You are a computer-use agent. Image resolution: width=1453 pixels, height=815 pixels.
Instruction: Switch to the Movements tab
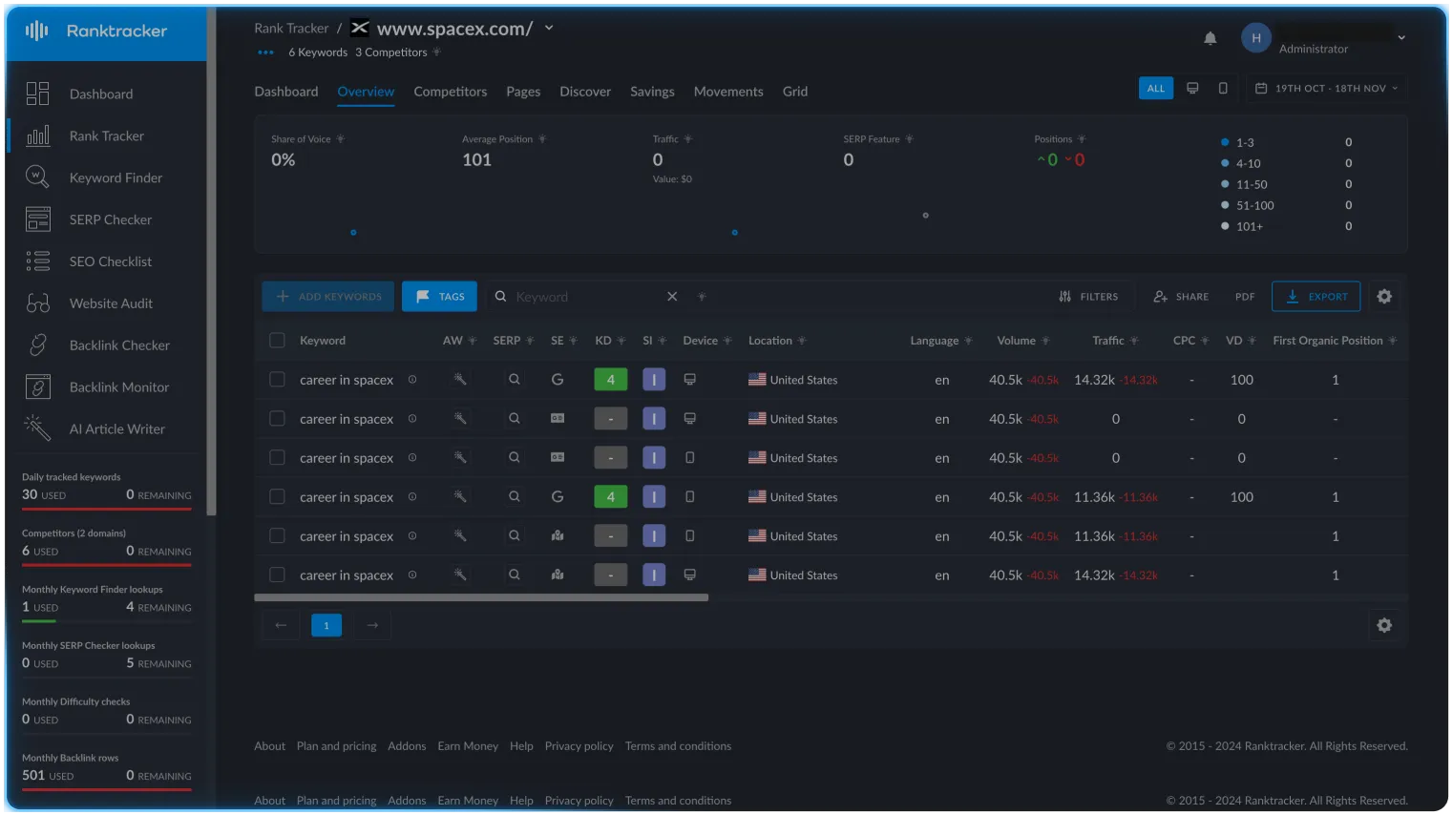click(x=728, y=92)
